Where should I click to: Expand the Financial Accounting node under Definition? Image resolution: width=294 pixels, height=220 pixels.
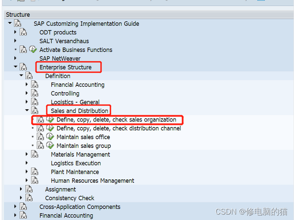(x=26, y=84)
